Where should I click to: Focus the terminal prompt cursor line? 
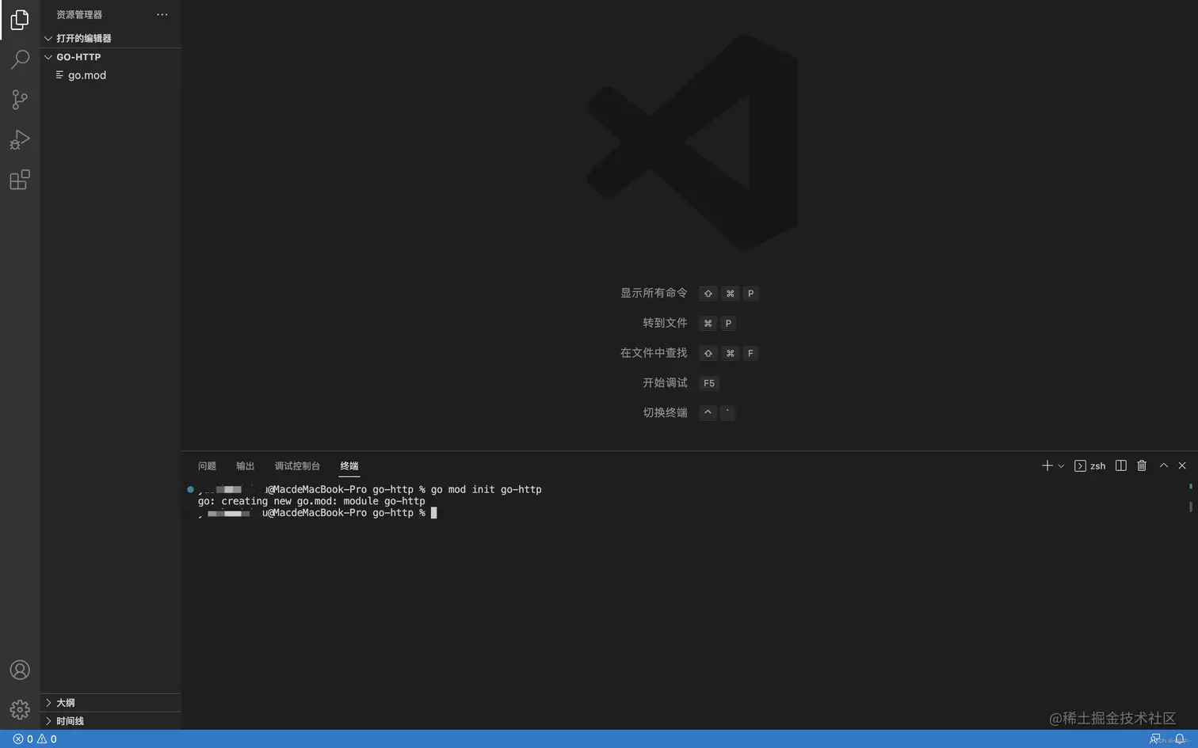point(317,513)
